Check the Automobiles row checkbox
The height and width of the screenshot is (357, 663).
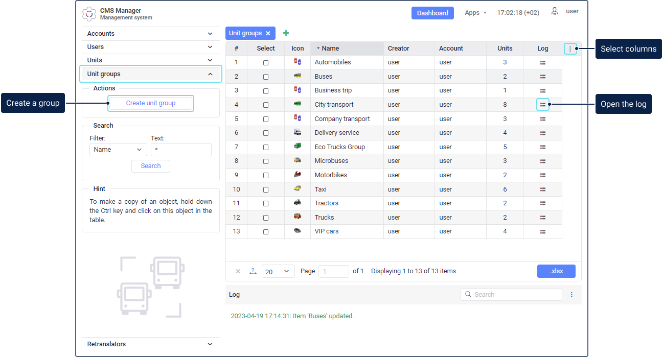click(266, 63)
